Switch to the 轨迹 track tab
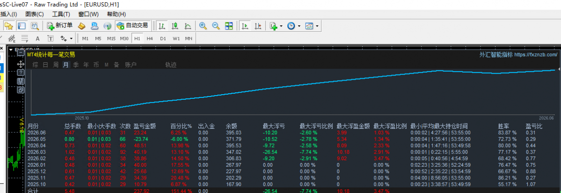This screenshot has height=193, width=561. pyautogui.click(x=171, y=65)
